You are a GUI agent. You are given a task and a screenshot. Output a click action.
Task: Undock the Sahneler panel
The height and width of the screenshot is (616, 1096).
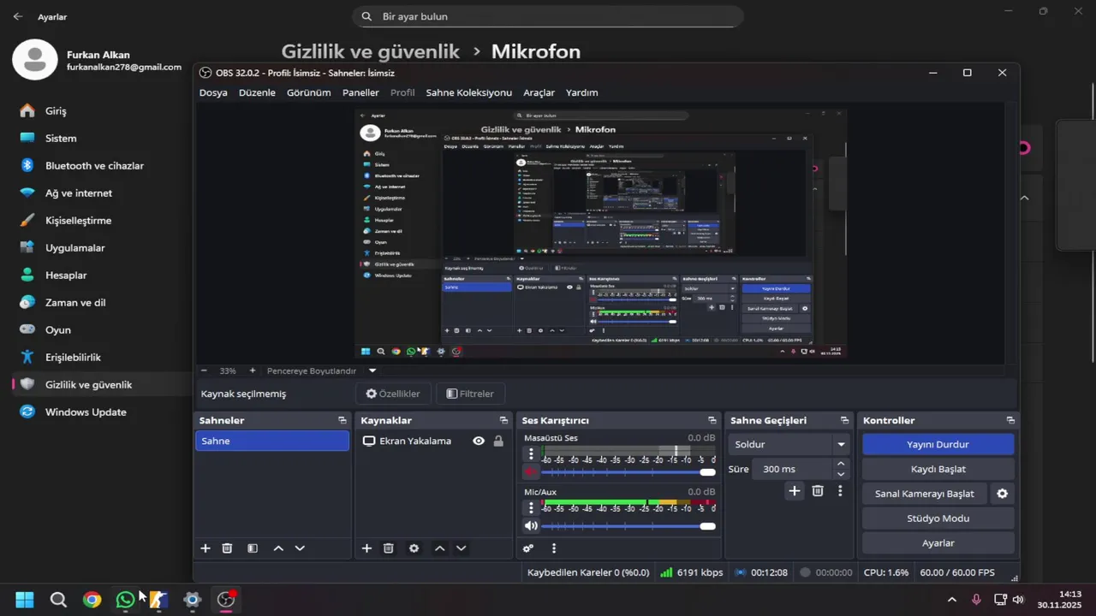(x=342, y=420)
